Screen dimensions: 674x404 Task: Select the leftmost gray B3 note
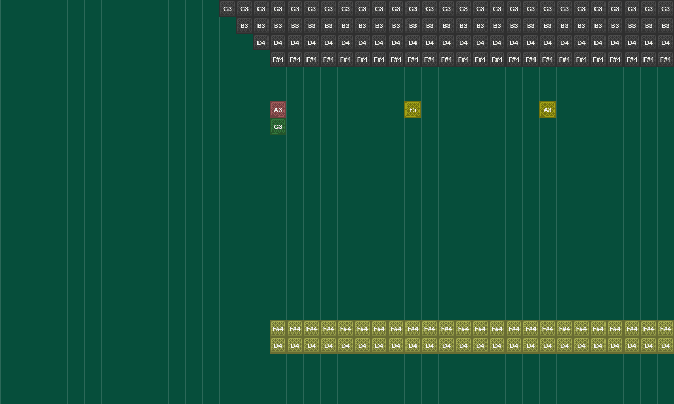pyautogui.click(x=244, y=25)
